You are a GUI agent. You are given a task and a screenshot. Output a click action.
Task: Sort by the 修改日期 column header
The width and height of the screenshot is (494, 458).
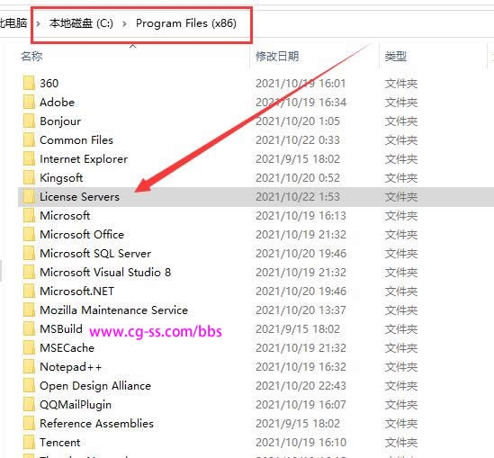pos(277,57)
